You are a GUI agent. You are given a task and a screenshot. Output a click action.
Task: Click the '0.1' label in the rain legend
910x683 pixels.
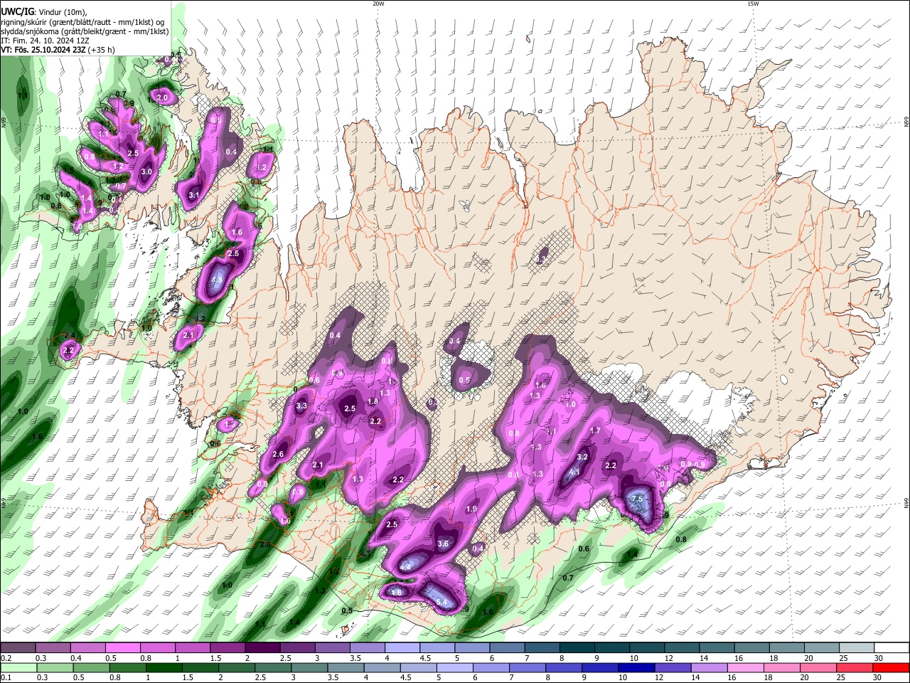point(6,677)
